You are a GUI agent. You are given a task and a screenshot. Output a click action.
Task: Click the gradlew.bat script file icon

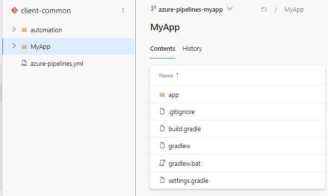click(x=163, y=163)
